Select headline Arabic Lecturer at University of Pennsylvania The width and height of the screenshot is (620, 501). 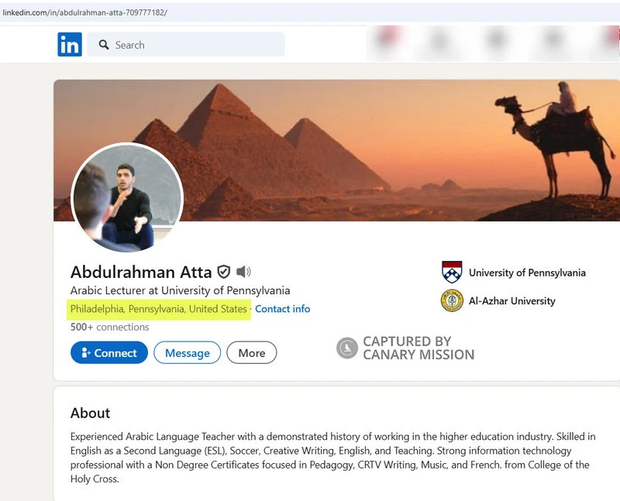[x=180, y=290]
